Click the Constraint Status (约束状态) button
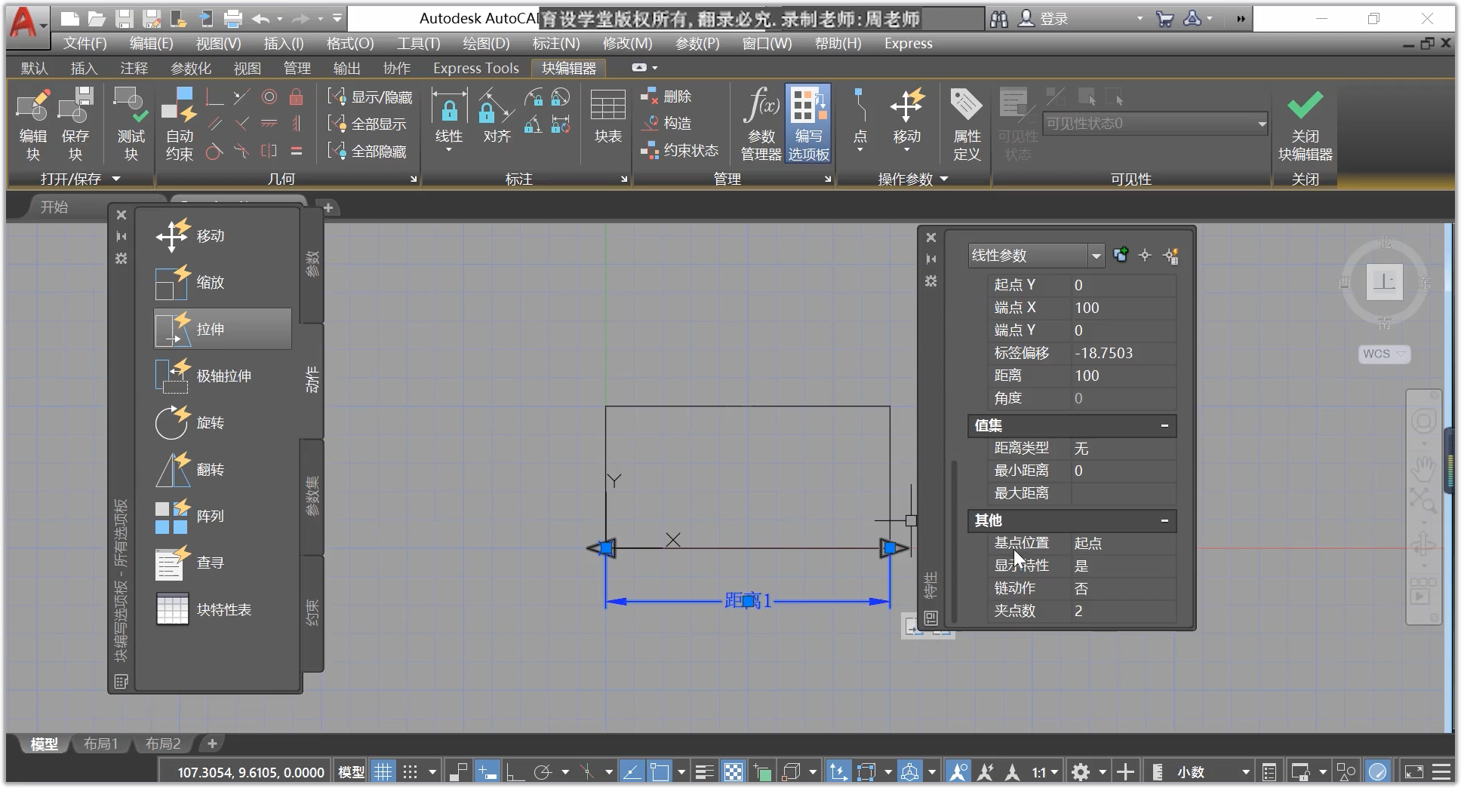1461x788 pixels. (x=680, y=150)
